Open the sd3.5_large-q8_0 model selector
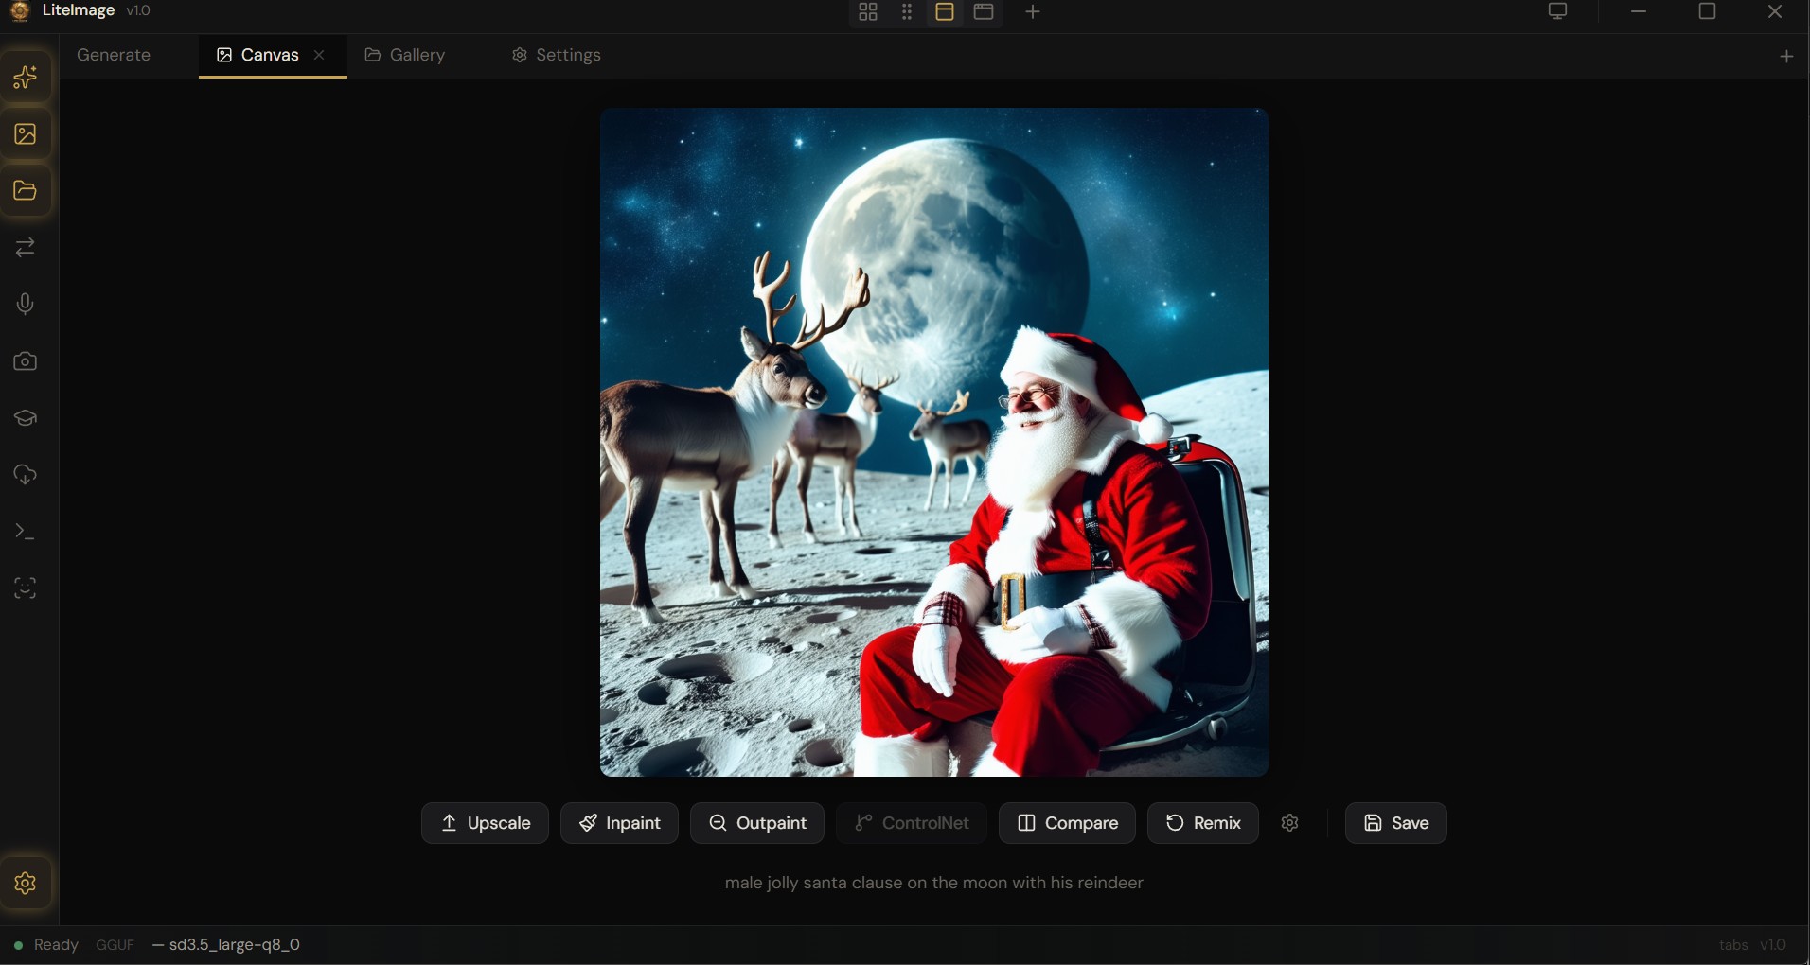The width and height of the screenshot is (1810, 965). pyautogui.click(x=226, y=944)
